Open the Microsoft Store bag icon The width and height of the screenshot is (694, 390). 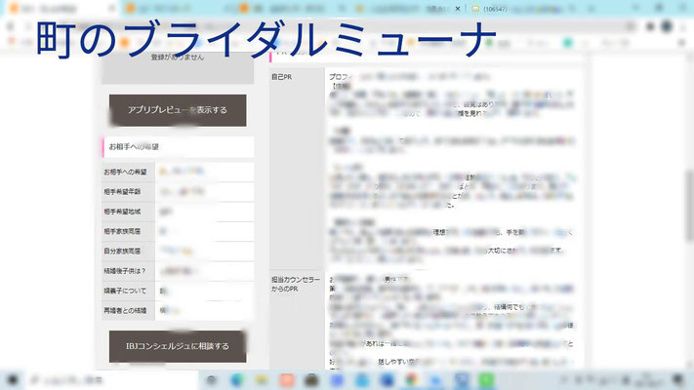click(x=311, y=380)
